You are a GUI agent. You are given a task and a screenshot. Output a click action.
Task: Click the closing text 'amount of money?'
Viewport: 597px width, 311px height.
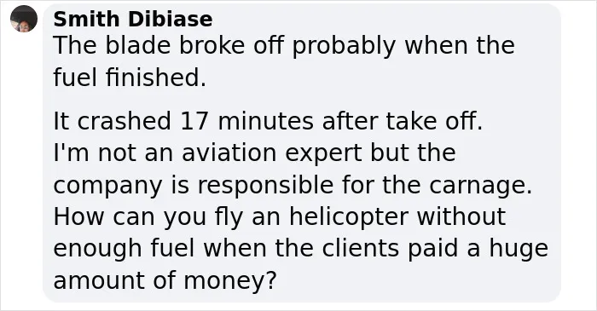(x=165, y=280)
